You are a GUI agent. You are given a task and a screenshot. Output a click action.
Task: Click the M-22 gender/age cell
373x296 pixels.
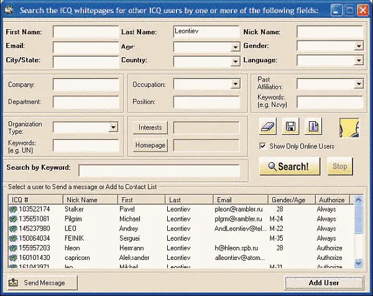point(276,229)
